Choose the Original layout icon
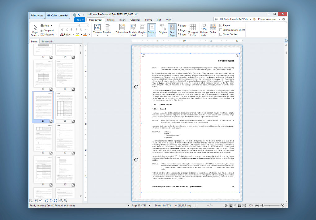The image size is (316, 220). point(163,29)
